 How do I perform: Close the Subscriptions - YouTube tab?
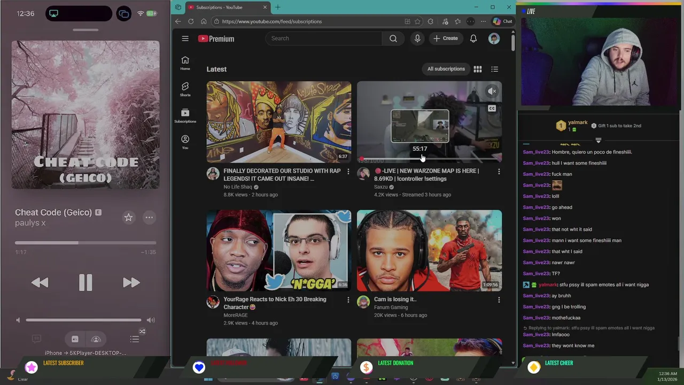[x=265, y=7]
